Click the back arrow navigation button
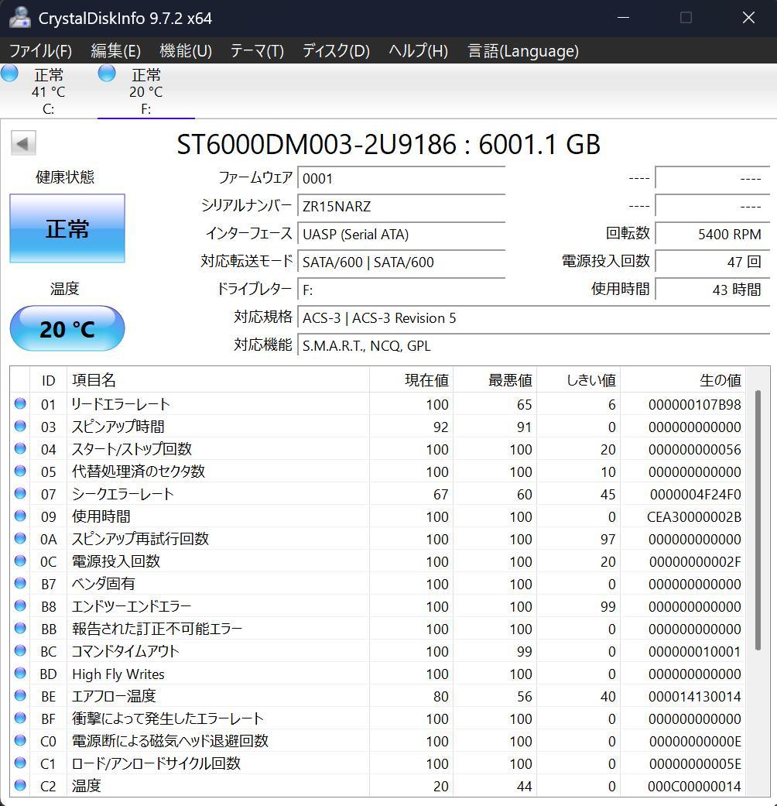 click(x=23, y=142)
